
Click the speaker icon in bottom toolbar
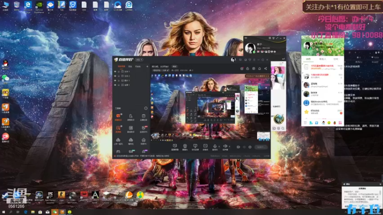pos(225,147)
